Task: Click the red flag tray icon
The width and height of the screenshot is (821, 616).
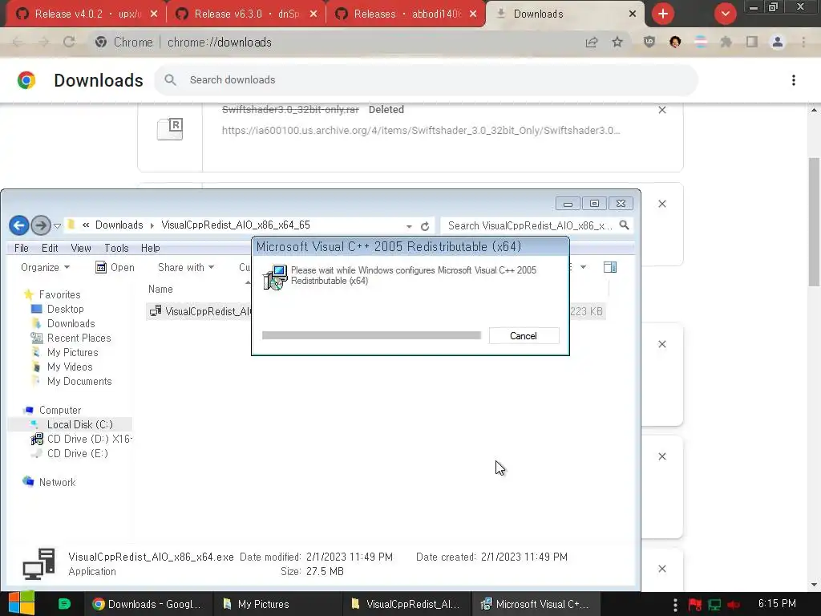Action: (x=695, y=605)
